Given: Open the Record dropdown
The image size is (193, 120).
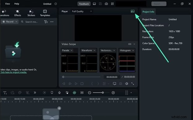Looking at the screenshot, I should click(x=10, y=22).
